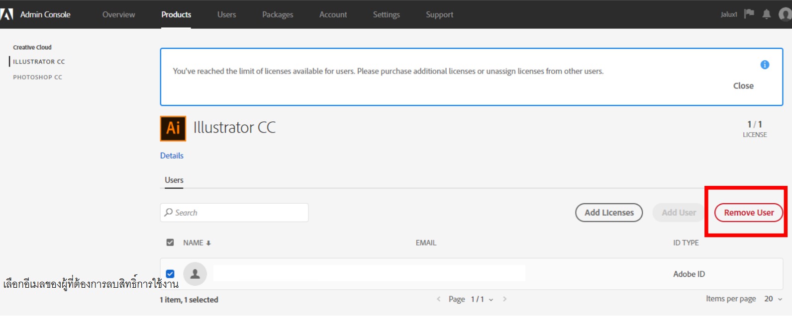Screen dimensions: 792x327
Task: Select ILLUSTRATOR CC in sidebar
Action: 39,62
